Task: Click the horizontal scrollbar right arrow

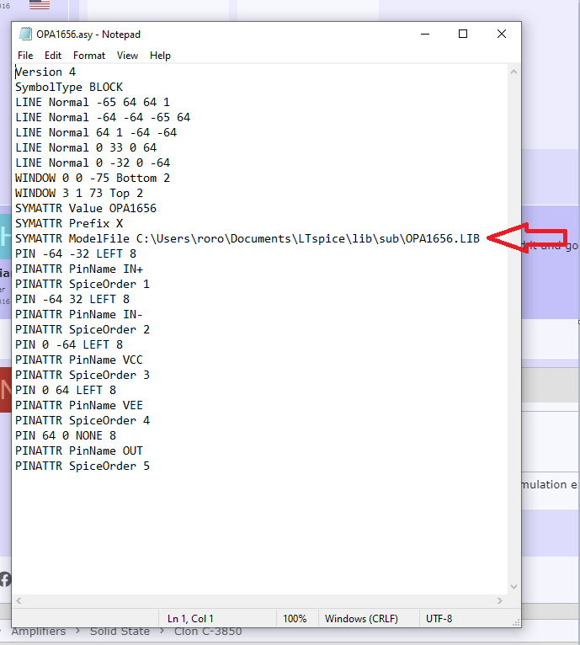Action: point(500,601)
